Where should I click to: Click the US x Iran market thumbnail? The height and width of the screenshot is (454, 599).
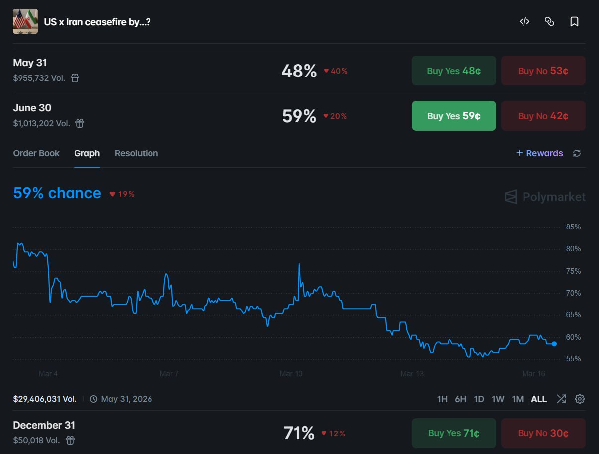pos(25,21)
